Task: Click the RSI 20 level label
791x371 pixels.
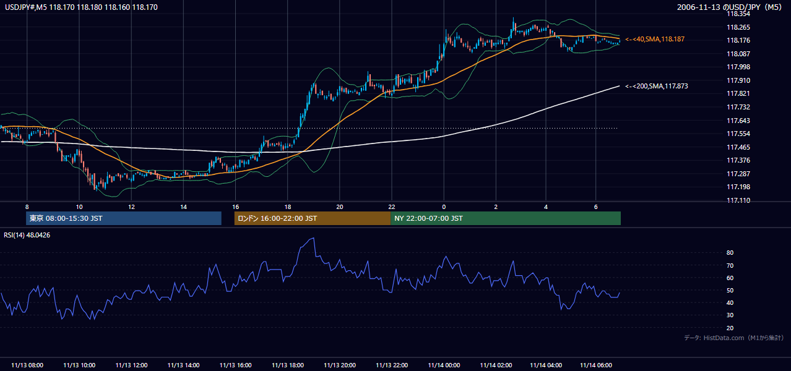Action: tap(730, 328)
